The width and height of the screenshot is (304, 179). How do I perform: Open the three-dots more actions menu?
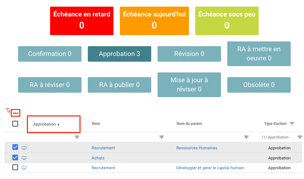click(16, 113)
